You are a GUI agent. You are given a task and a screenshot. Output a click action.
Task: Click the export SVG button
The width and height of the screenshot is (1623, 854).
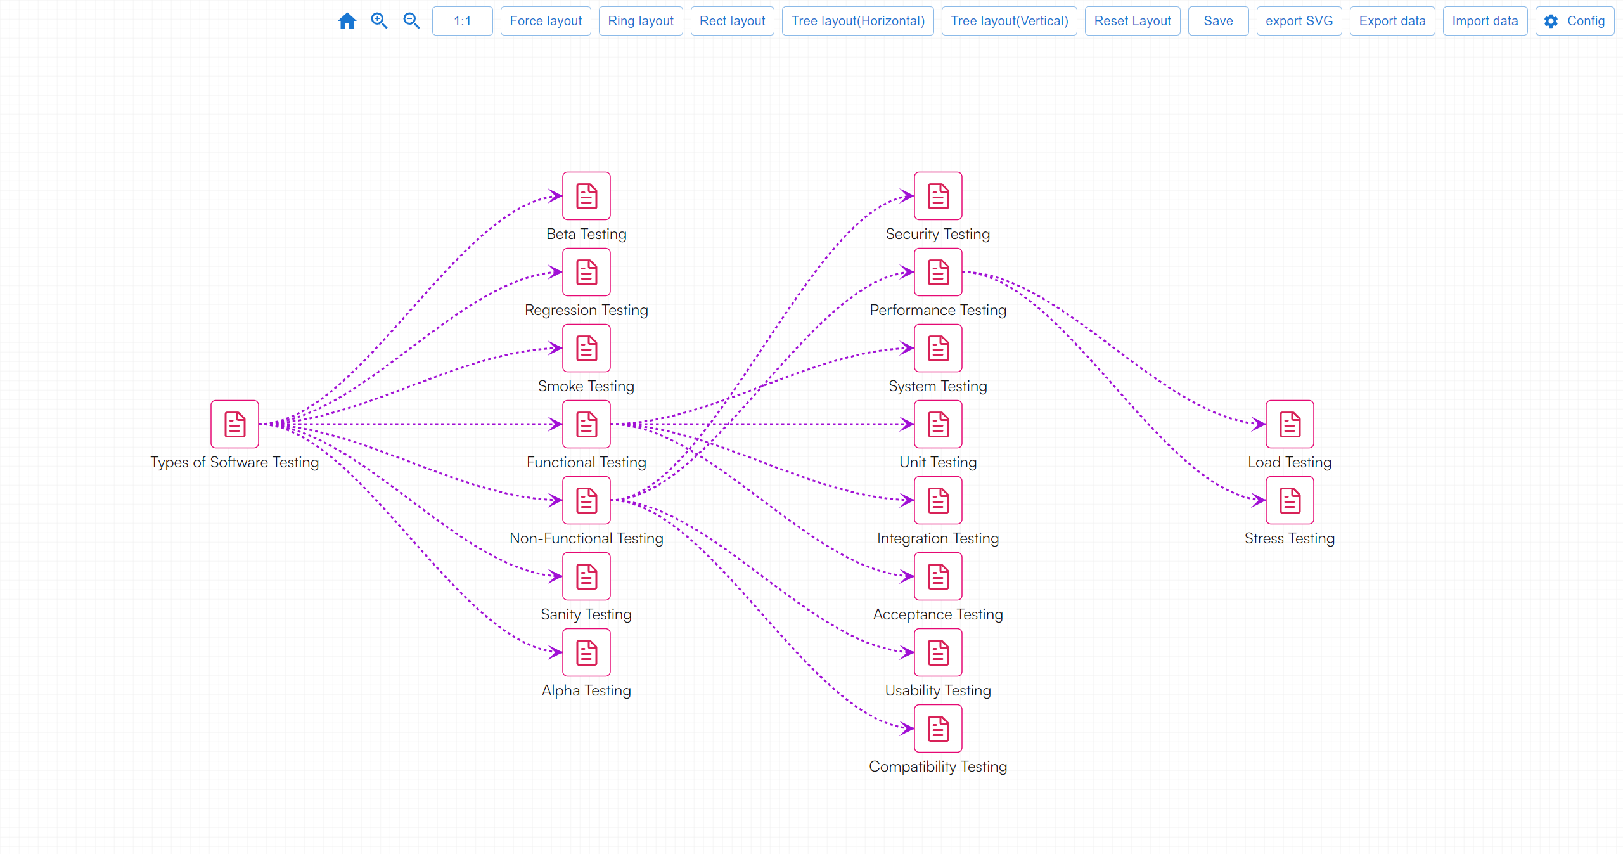coord(1299,21)
